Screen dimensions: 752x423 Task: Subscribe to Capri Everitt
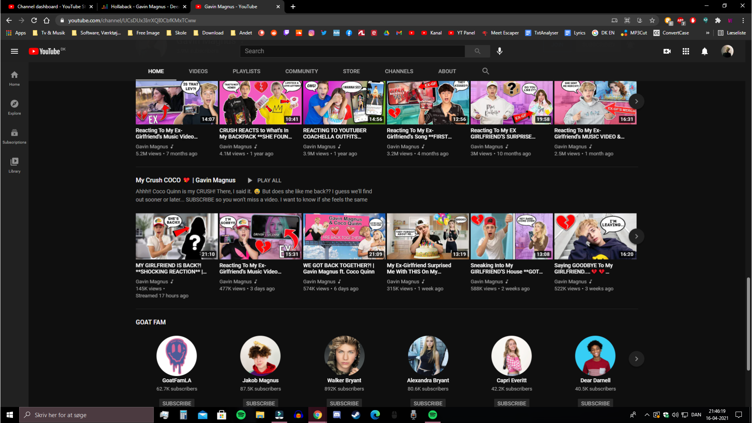[512, 403]
